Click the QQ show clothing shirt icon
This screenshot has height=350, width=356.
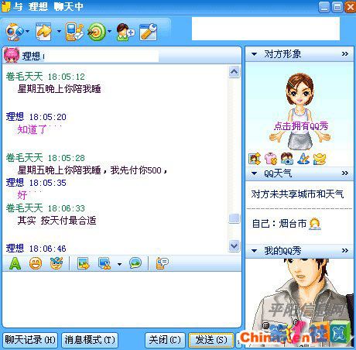(x=271, y=159)
